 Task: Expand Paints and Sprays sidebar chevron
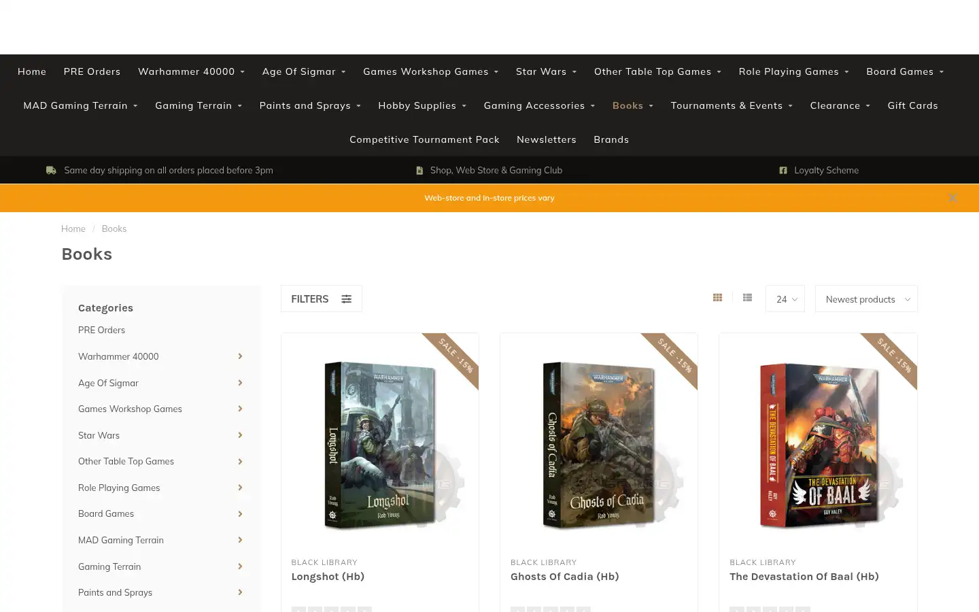[x=240, y=592]
